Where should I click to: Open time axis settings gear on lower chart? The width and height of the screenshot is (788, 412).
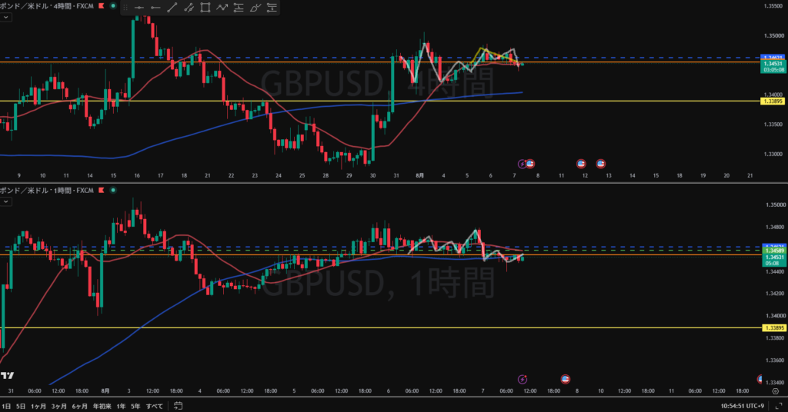coord(776,391)
